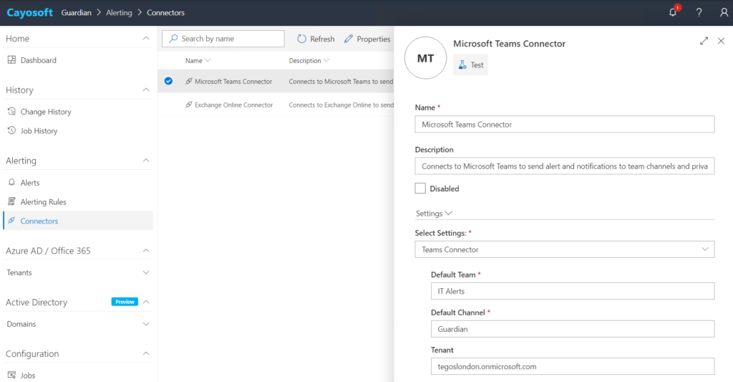733x382 pixels.
Task: Collapse the Home section
Action: (x=146, y=39)
